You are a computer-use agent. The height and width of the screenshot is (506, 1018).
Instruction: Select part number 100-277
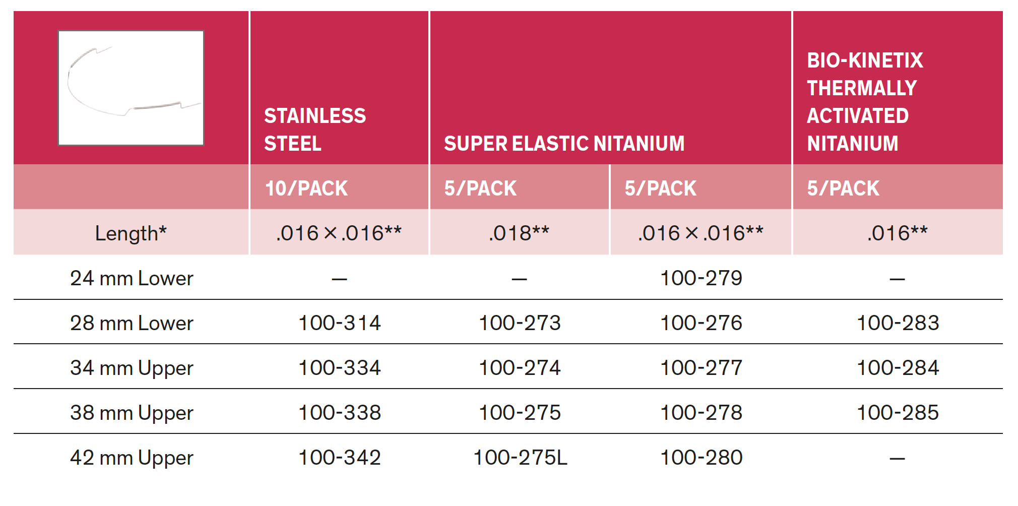tap(701, 368)
